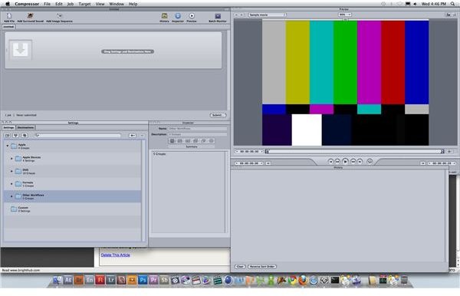Toggle loop playback mode button
460x296 pixels.
(x=370, y=161)
